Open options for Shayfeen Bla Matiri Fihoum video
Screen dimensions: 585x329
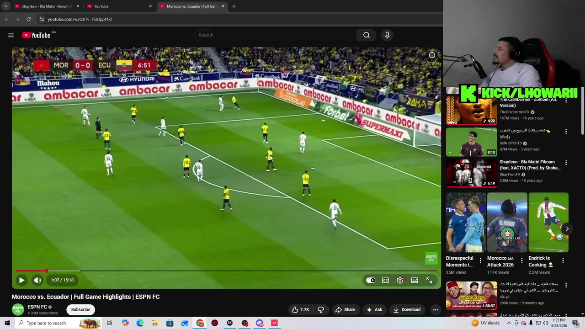566,163
